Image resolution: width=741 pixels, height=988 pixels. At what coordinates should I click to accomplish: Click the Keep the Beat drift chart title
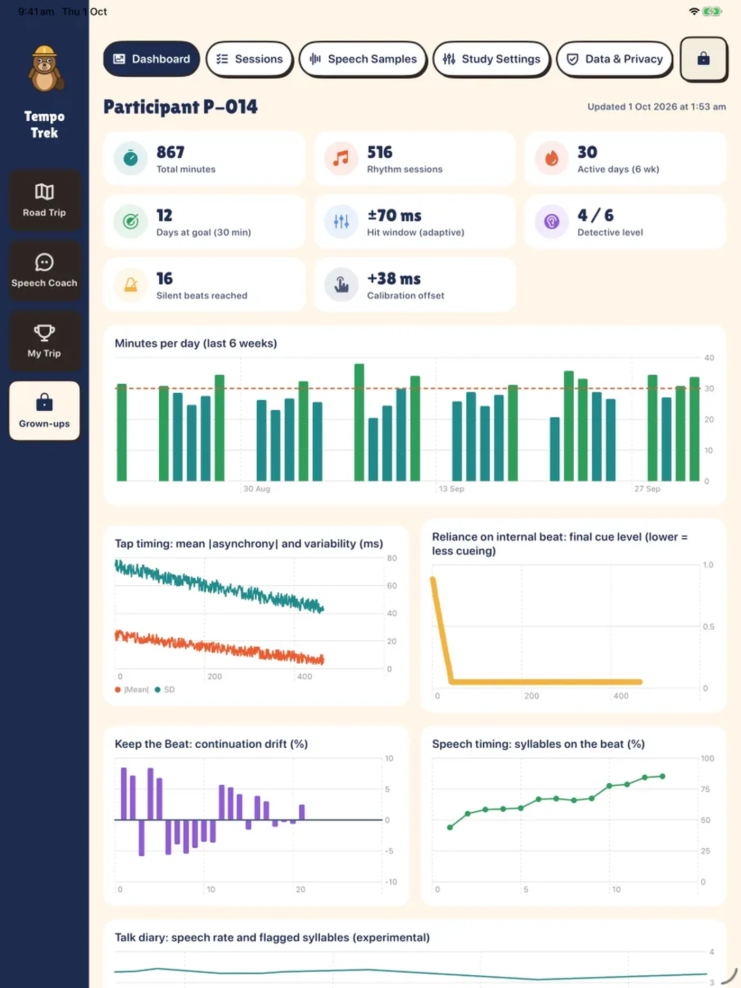coord(211,744)
